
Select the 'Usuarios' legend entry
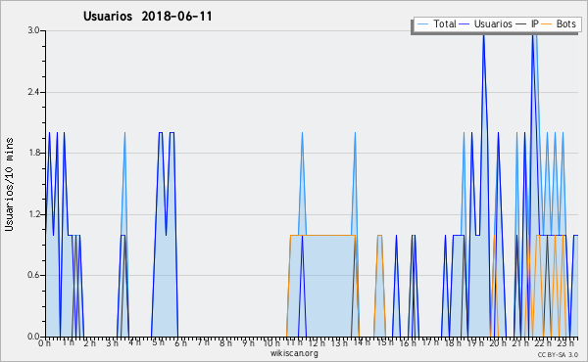pyautogui.click(x=493, y=23)
